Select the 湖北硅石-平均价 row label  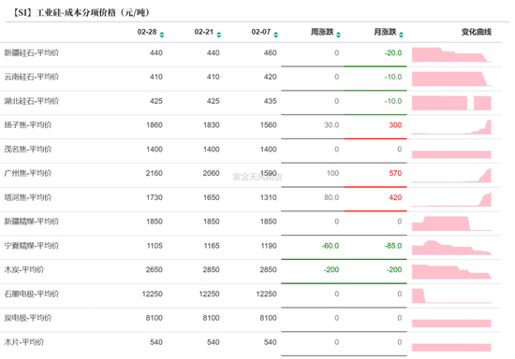(32, 101)
